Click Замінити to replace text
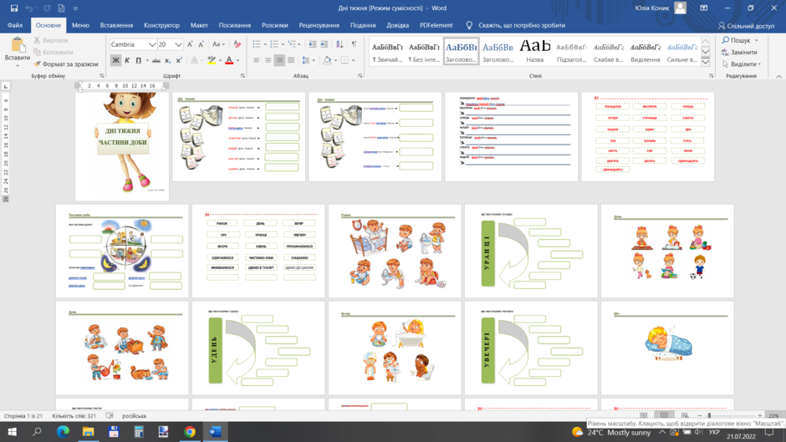The width and height of the screenshot is (786, 442). [x=739, y=52]
